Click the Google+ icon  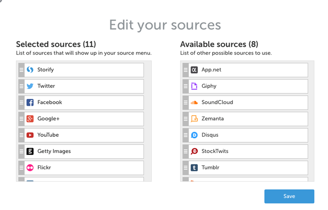click(x=30, y=119)
